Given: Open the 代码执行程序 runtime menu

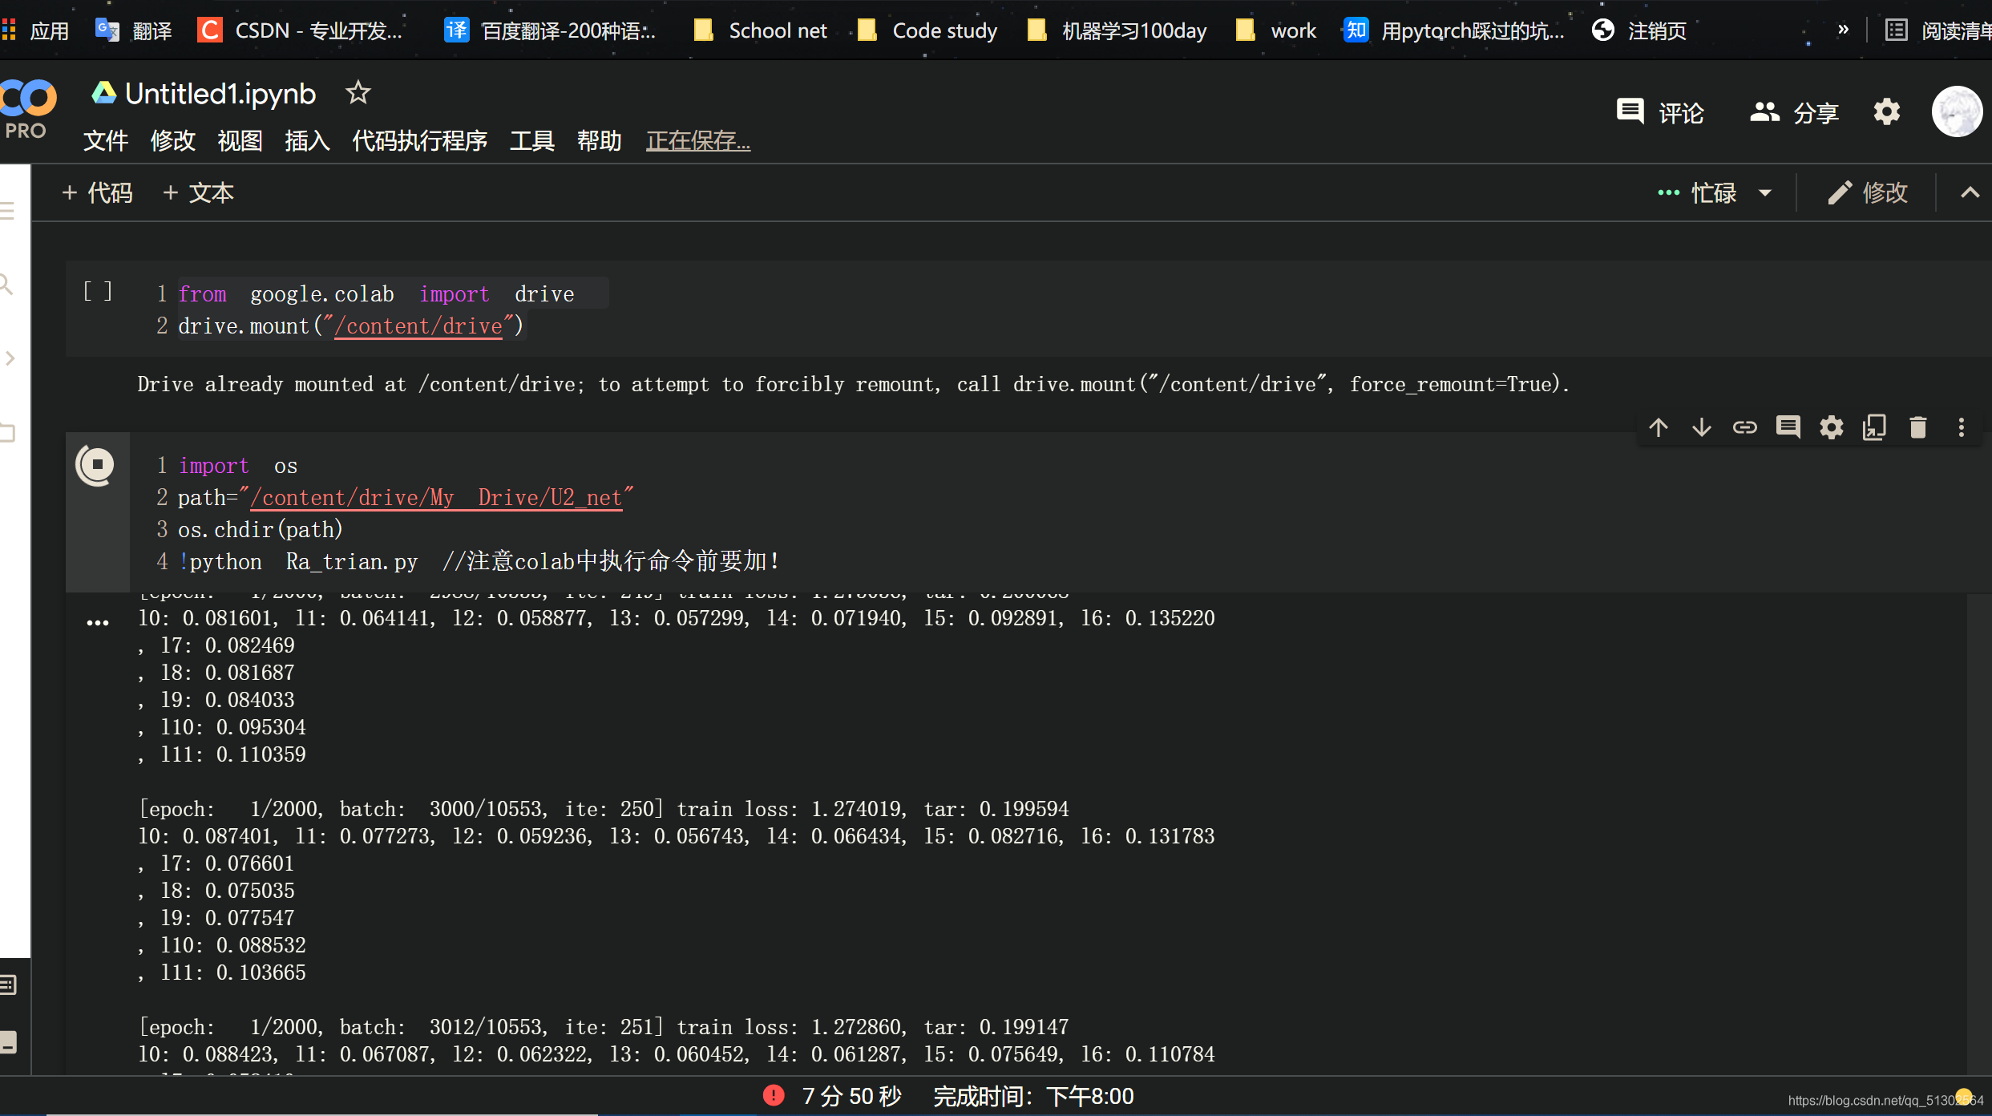Looking at the screenshot, I should (x=418, y=141).
